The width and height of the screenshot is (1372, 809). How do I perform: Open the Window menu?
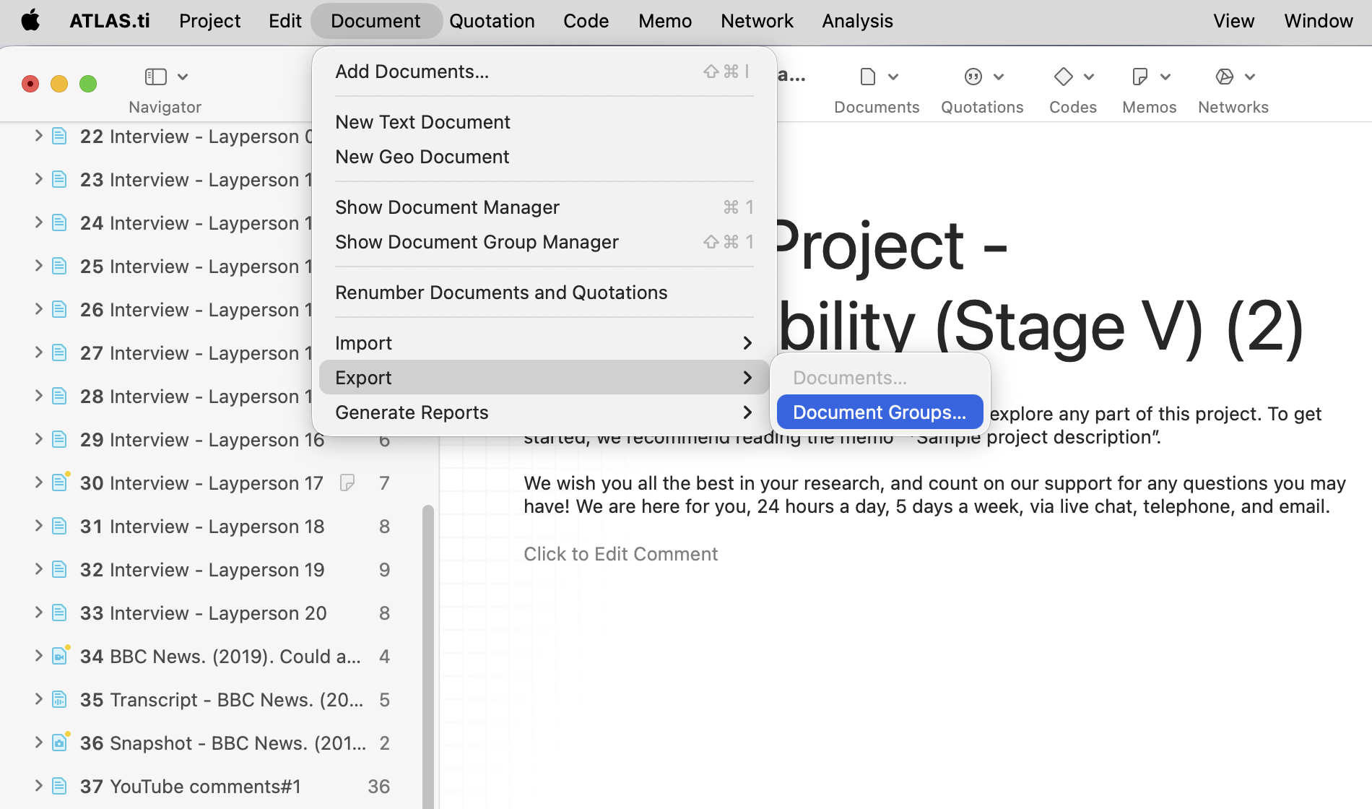click(x=1318, y=20)
